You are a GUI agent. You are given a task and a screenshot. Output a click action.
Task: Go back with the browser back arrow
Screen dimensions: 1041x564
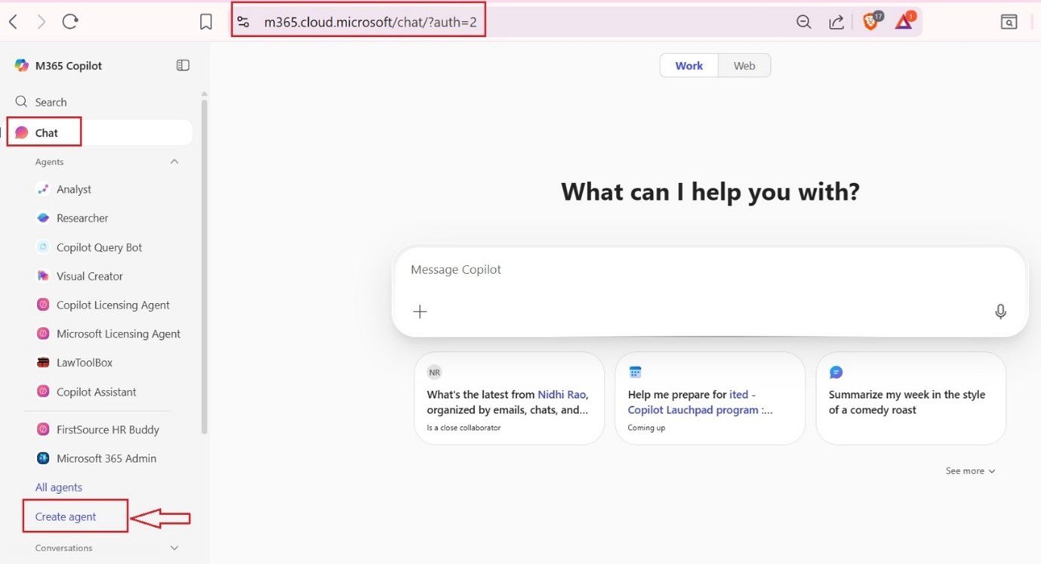[13, 22]
